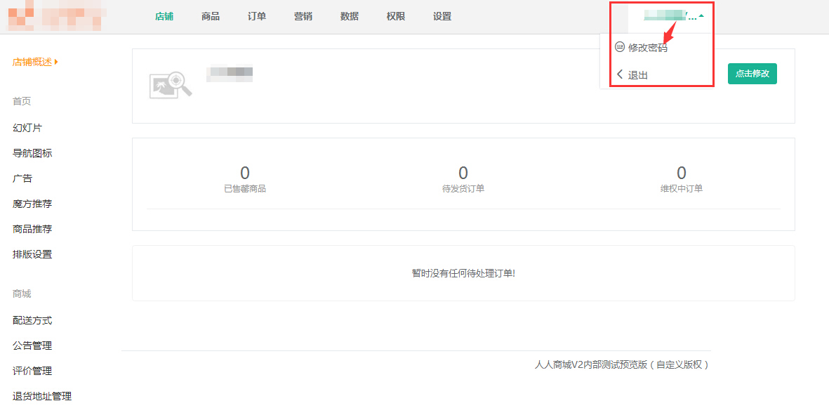Viewport: 829px width, 408px height.
Task: Open 魔方推荐 sidebar entry
Action: point(32,204)
